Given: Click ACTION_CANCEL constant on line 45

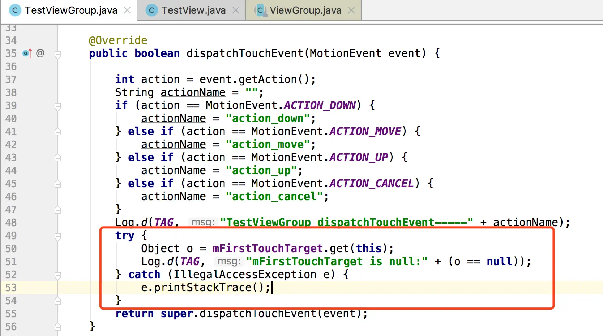Looking at the screenshot, I should 372,184.
